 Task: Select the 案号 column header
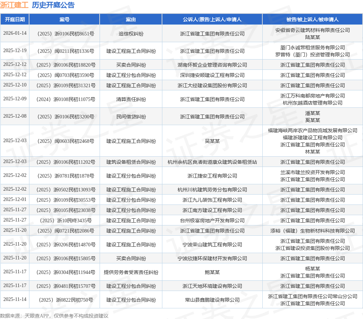[x=65, y=19]
